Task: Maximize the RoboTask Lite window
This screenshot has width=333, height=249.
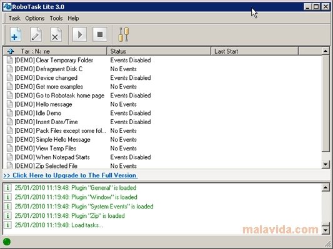Action: (x=316, y=7)
